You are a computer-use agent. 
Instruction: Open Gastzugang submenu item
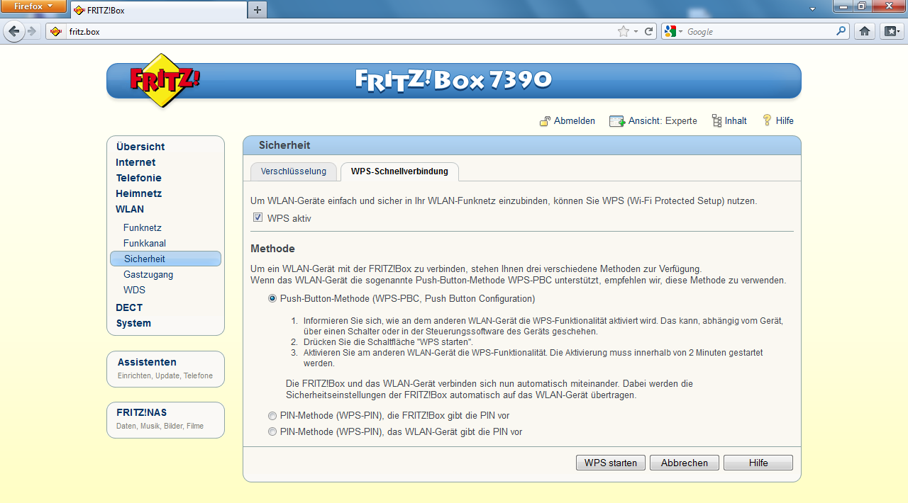(148, 274)
